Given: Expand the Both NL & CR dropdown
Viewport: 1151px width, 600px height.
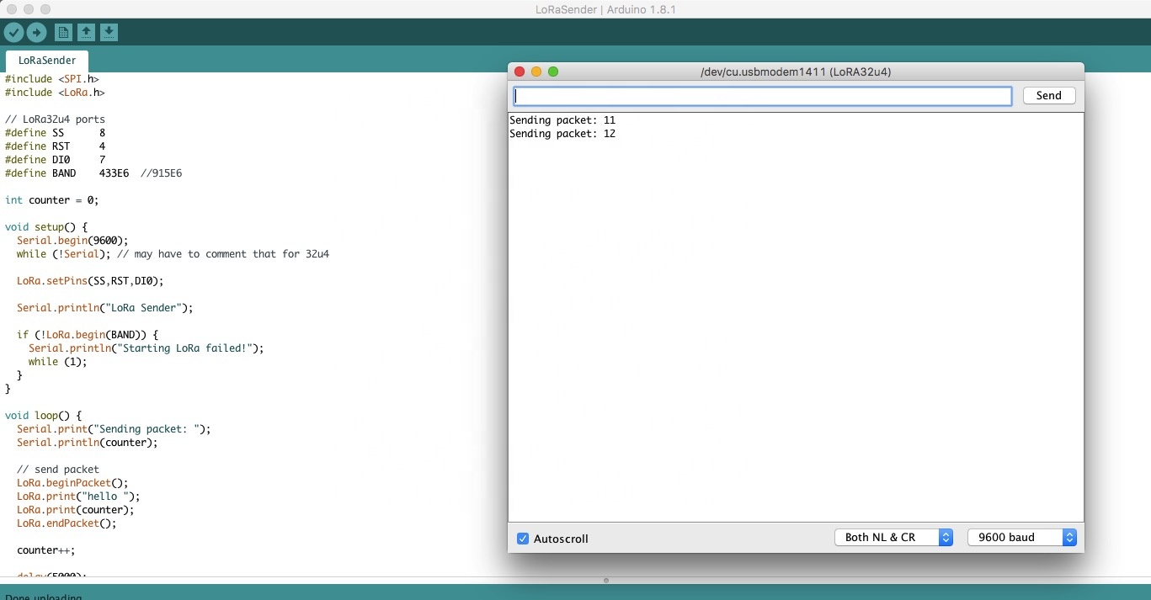Looking at the screenshot, I should tap(893, 538).
